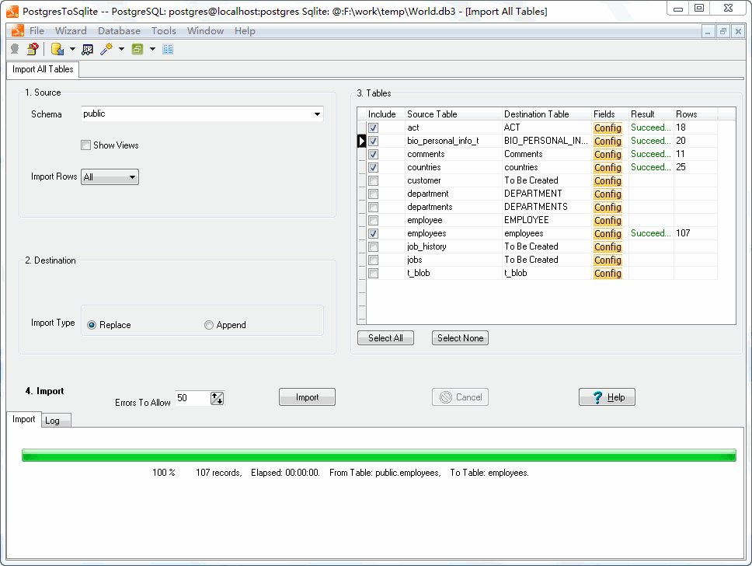Screen dimensions: 752x566
Task: Open the dropdown arrow beside the green windows icon
Action: click(x=152, y=49)
